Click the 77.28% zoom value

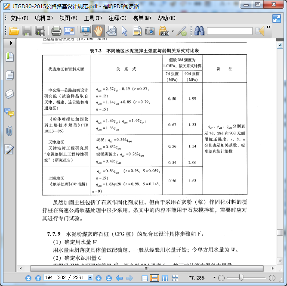196,278
